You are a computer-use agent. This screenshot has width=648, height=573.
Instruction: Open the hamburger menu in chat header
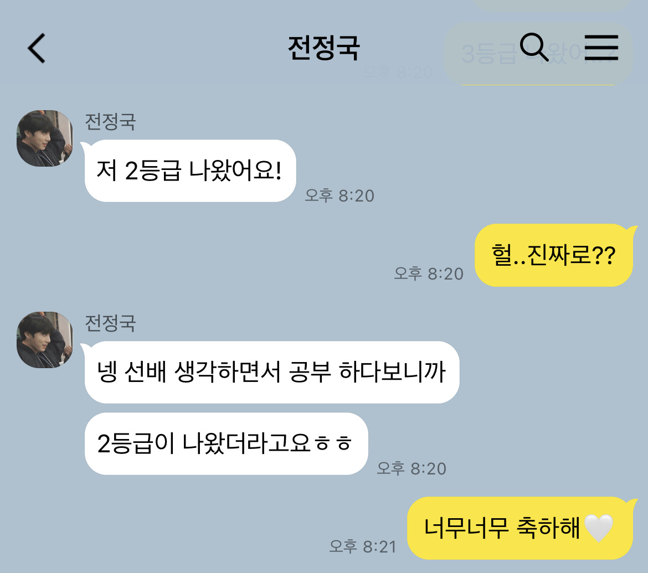point(601,48)
